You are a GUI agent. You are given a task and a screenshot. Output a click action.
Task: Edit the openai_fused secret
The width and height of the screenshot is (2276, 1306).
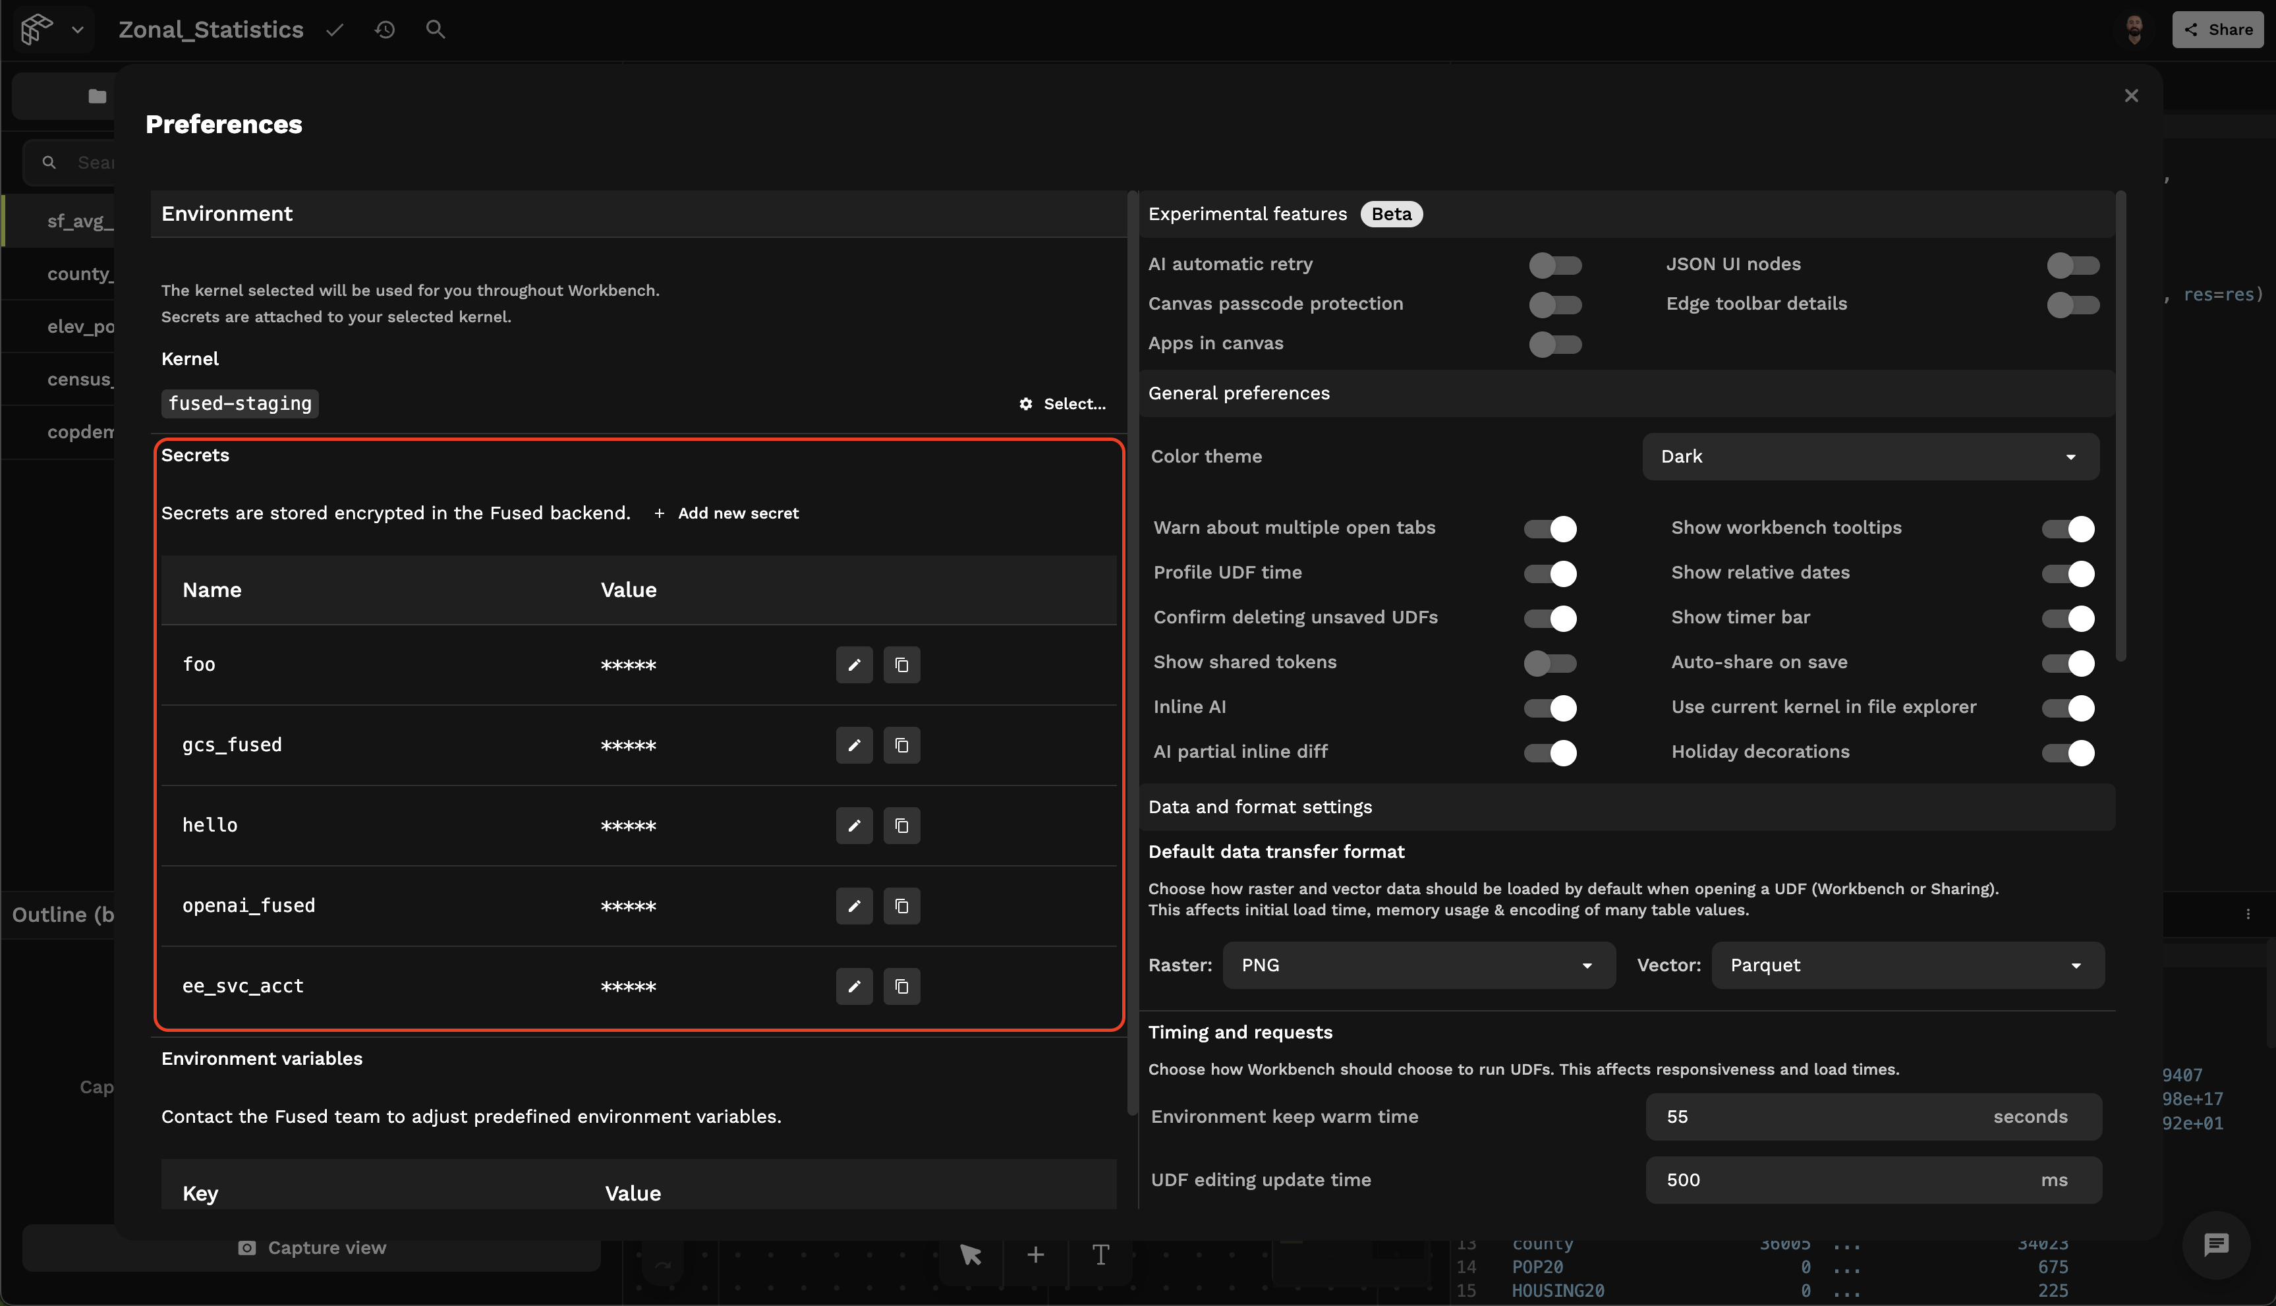[854, 906]
